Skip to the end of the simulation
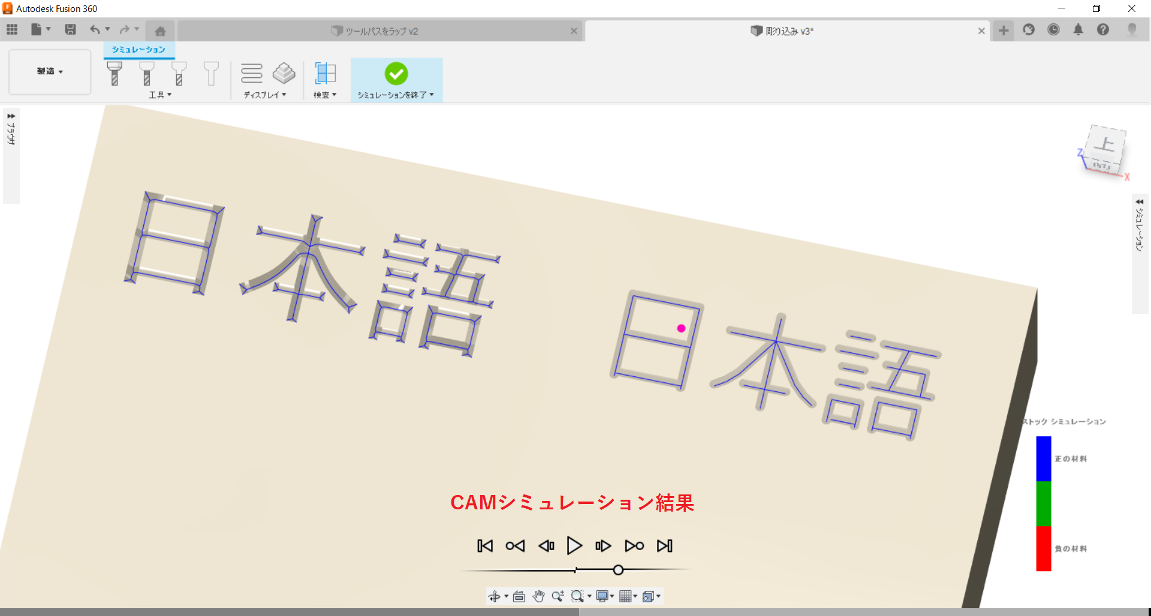1151x616 pixels. [x=664, y=546]
